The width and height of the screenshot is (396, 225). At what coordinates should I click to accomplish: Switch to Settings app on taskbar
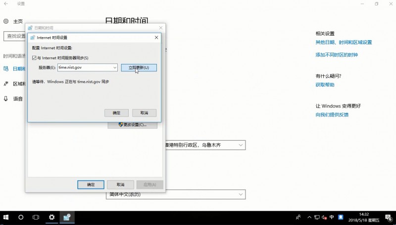click(52, 217)
